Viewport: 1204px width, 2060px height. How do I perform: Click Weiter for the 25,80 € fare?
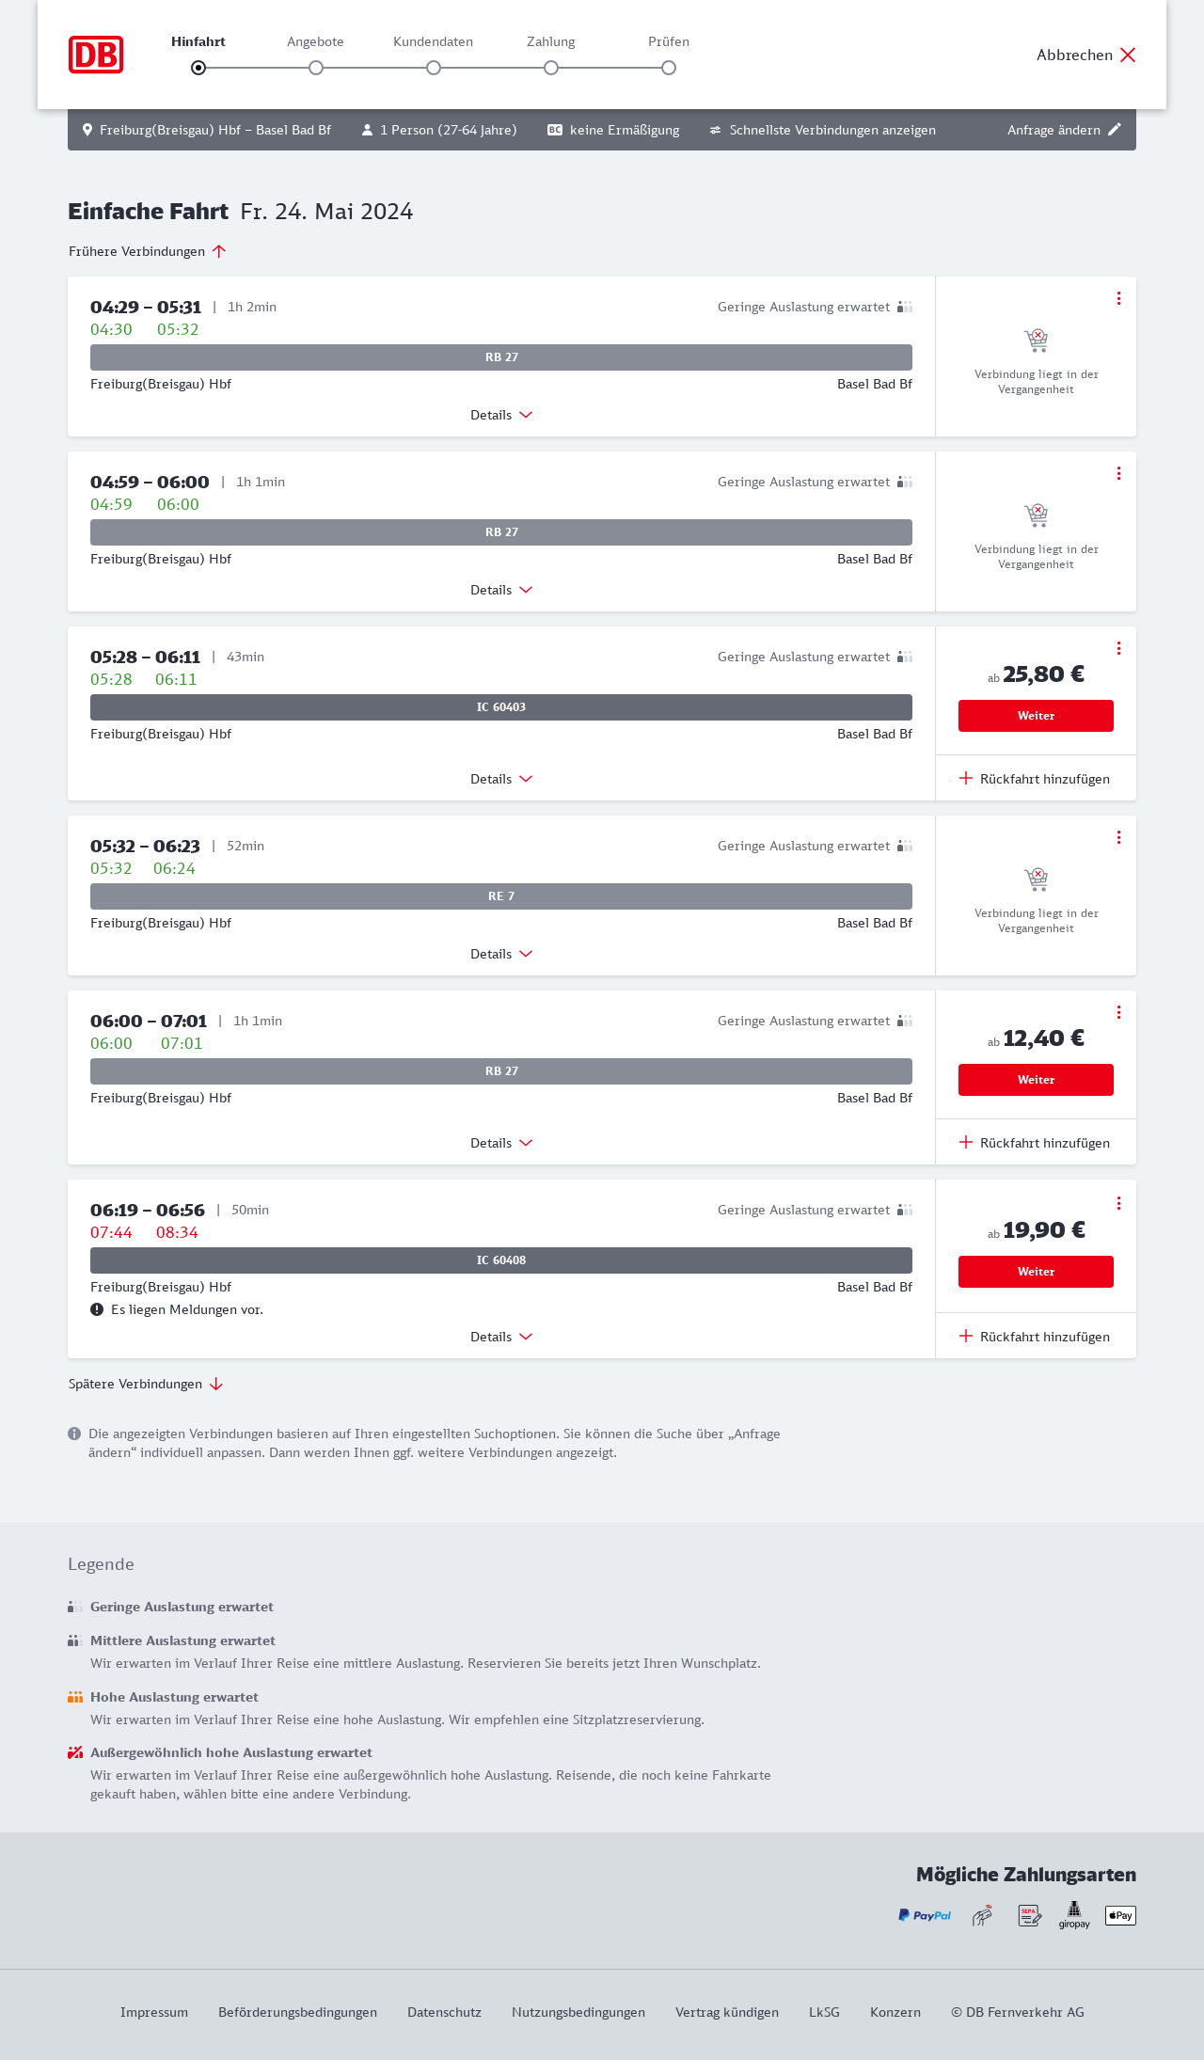pos(1036,716)
